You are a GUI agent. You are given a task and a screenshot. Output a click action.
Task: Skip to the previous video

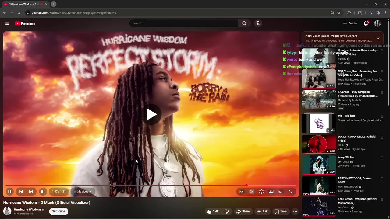[21, 192]
